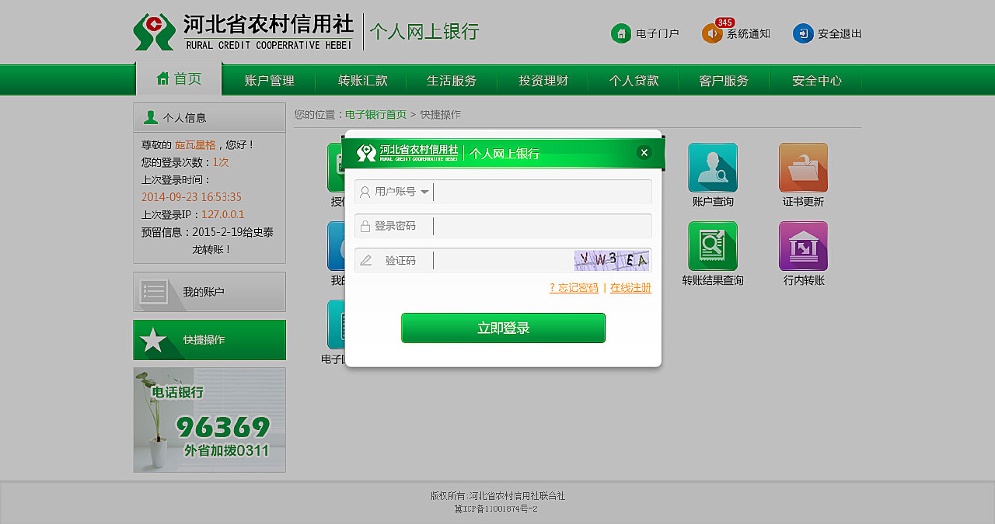Click the 电子银行首页 breadcrumb link
The height and width of the screenshot is (524, 995).
click(375, 114)
